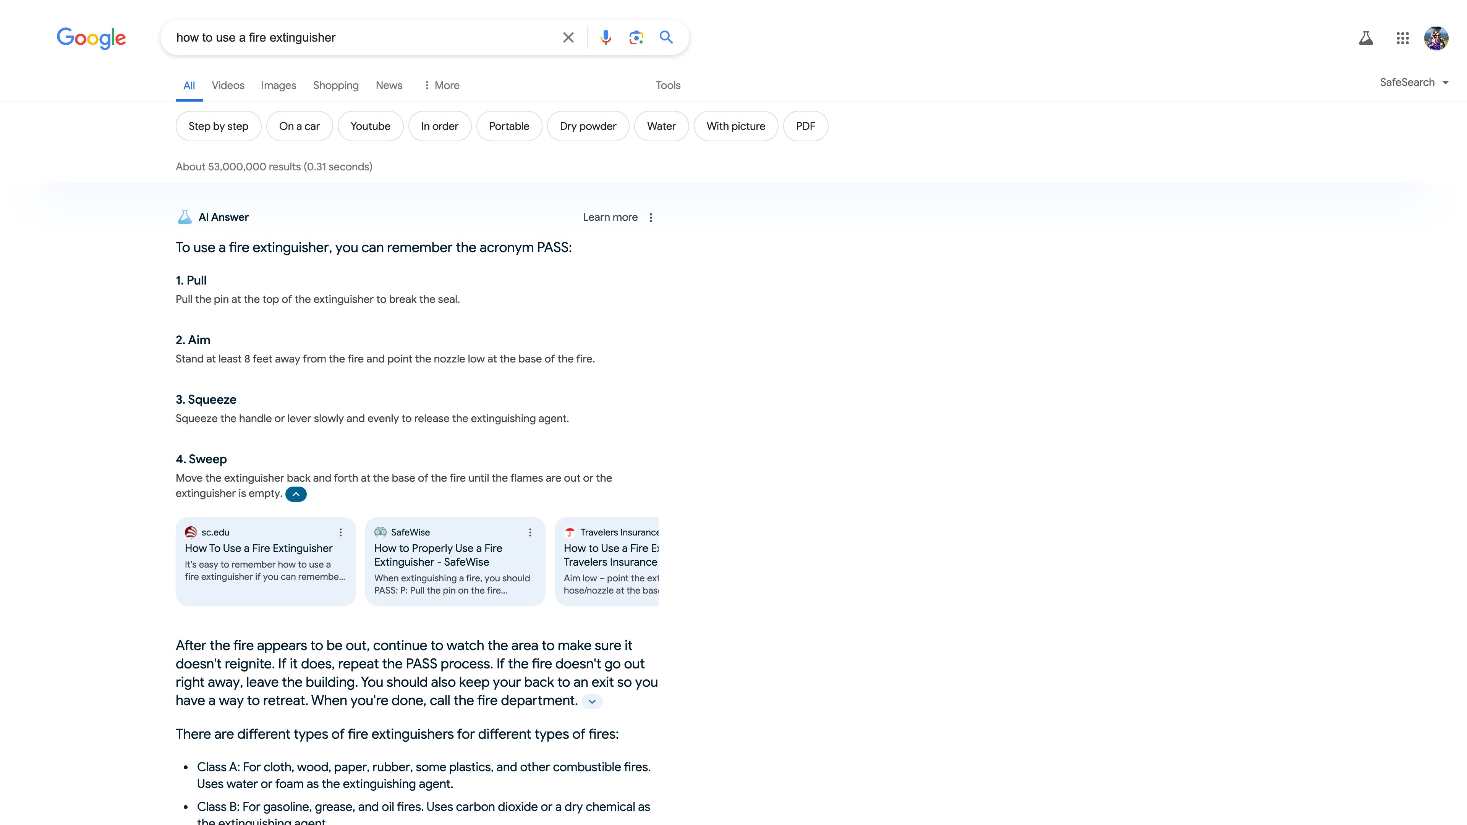Start voice search with the microphone icon
This screenshot has width=1467, height=825.
tap(606, 37)
